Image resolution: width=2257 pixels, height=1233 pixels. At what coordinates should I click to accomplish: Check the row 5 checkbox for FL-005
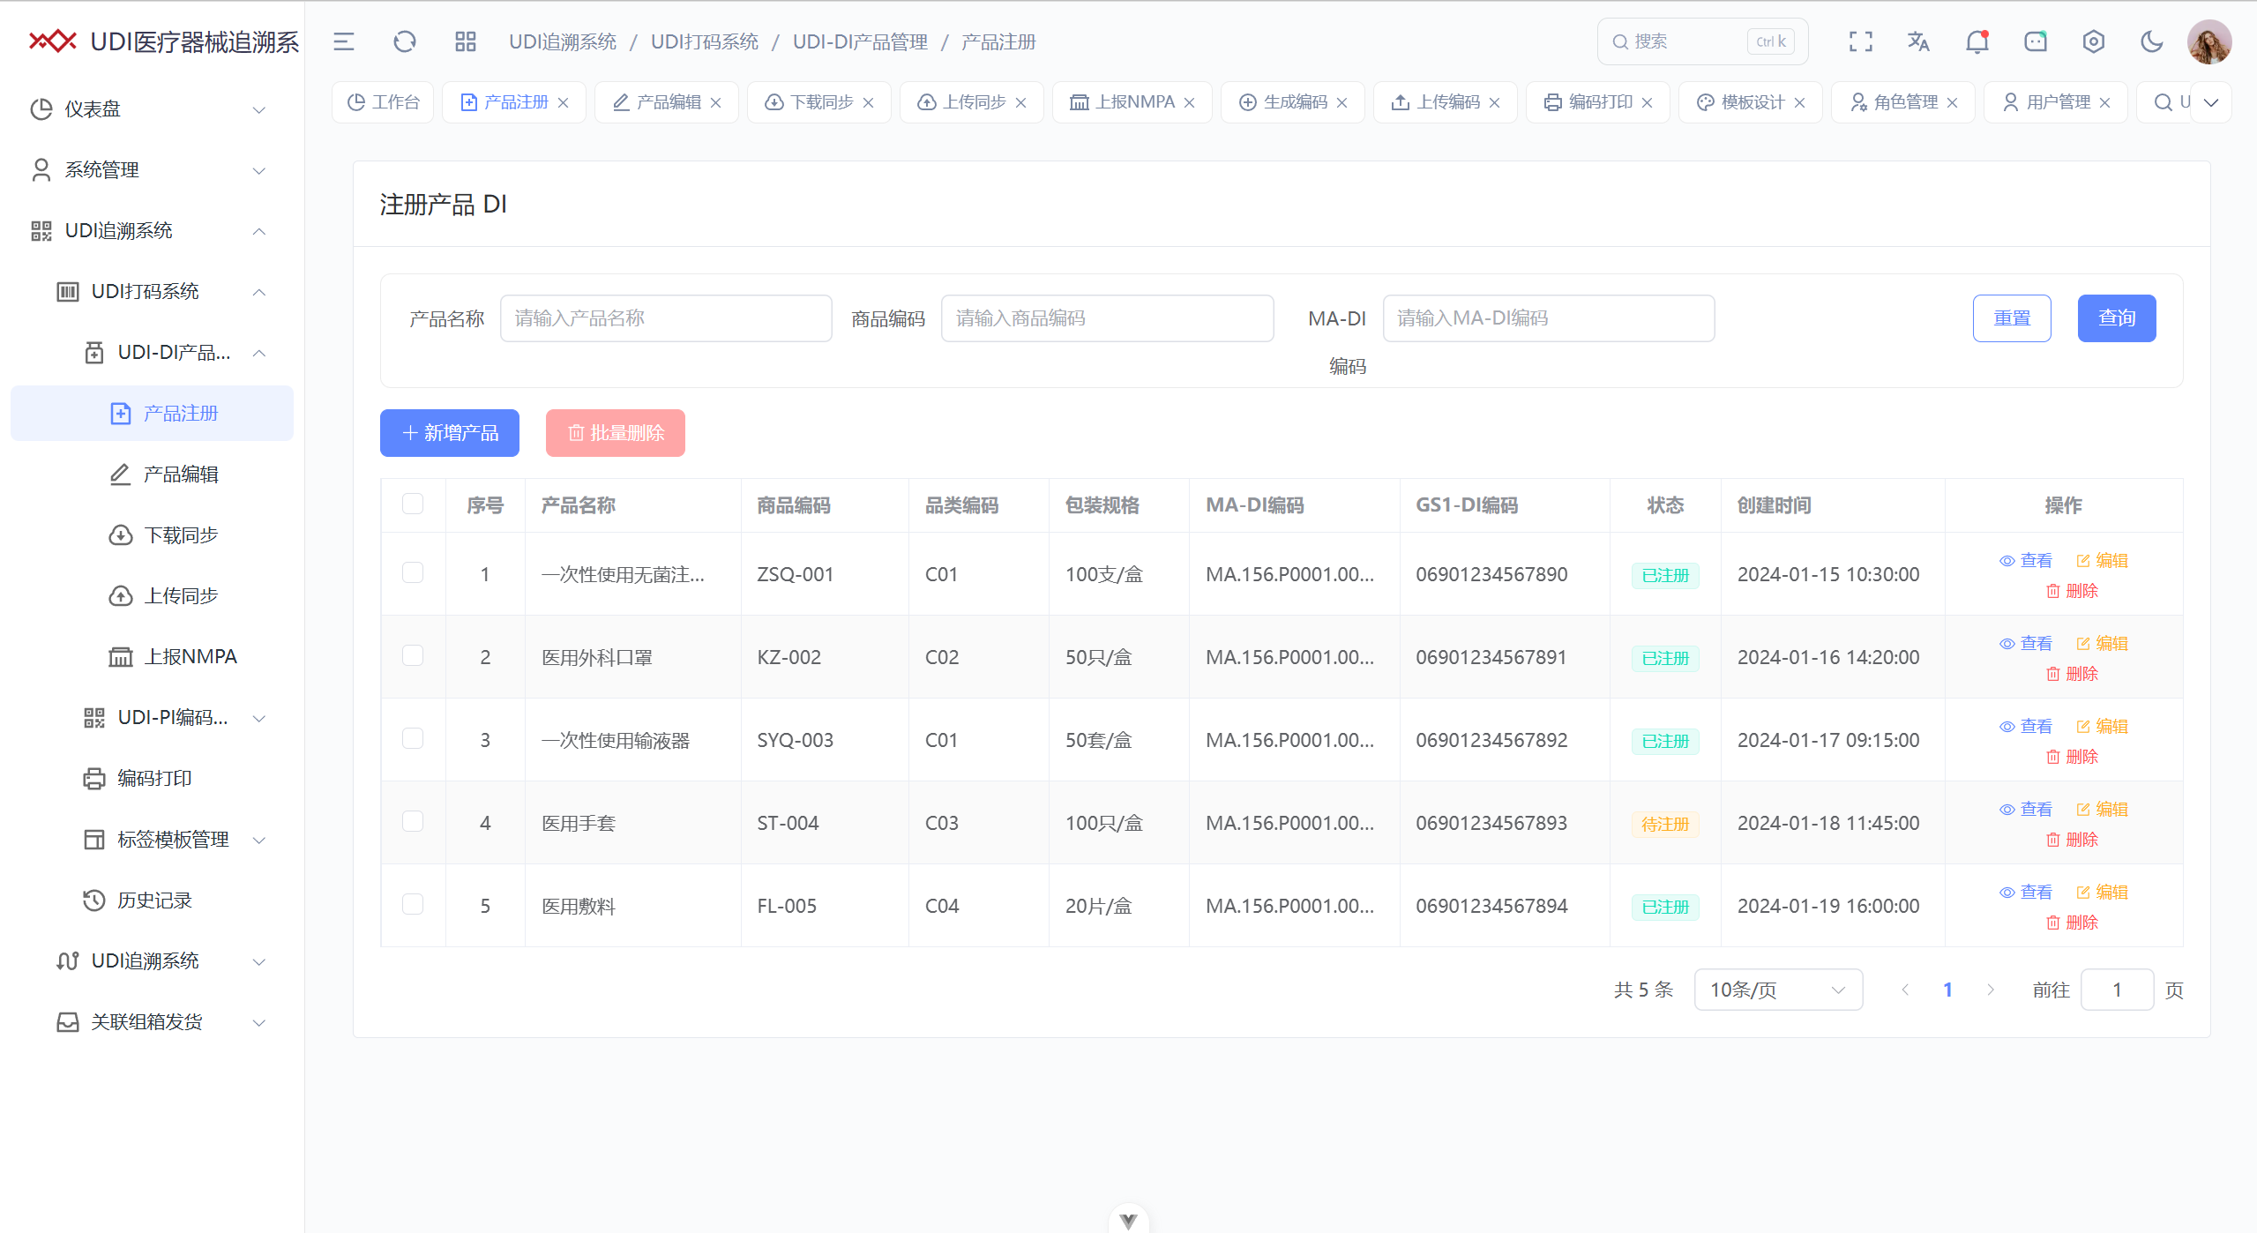point(413,904)
